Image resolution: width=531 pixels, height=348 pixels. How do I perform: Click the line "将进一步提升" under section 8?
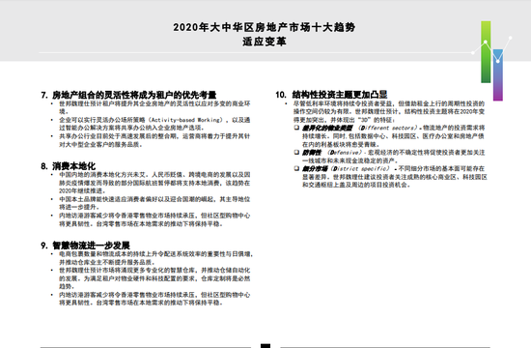[x=79, y=207]
